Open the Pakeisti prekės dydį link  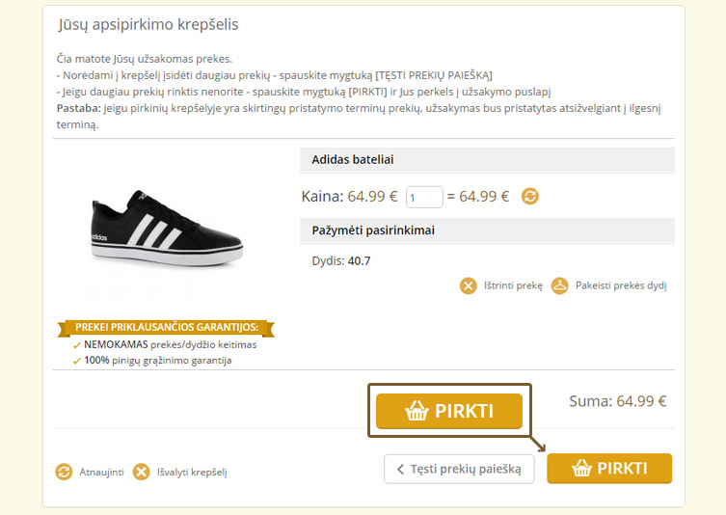[x=621, y=285]
